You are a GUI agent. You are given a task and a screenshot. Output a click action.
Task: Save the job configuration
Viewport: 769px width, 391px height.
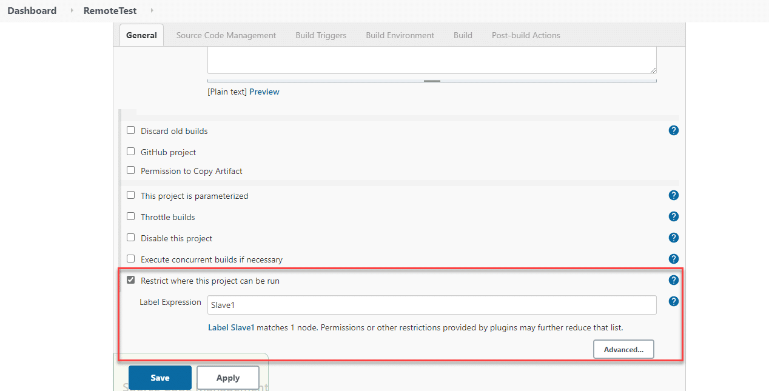(x=160, y=378)
